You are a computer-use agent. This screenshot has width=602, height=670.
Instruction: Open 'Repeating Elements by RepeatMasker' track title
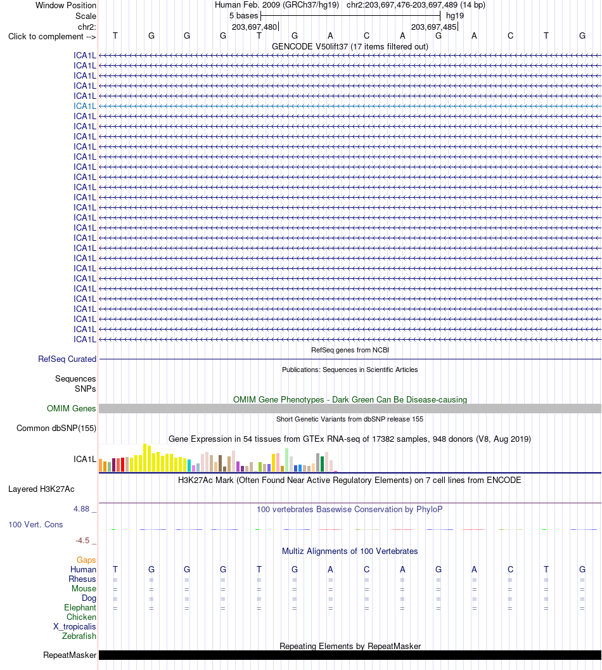(350, 646)
